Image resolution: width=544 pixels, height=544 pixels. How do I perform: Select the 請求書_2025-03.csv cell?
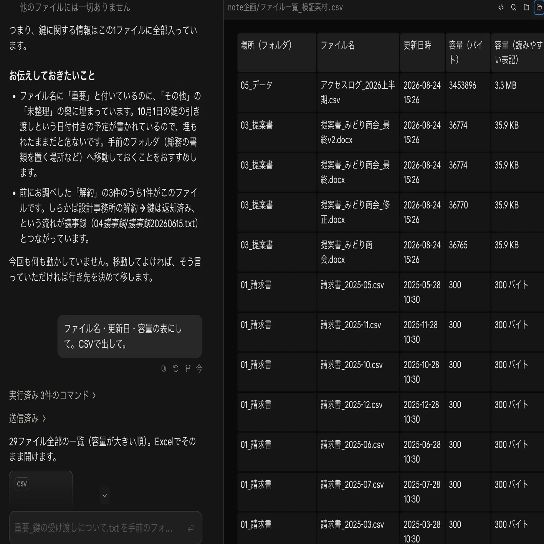point(358,528)
